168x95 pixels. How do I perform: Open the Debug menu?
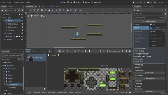pos(16,2)
